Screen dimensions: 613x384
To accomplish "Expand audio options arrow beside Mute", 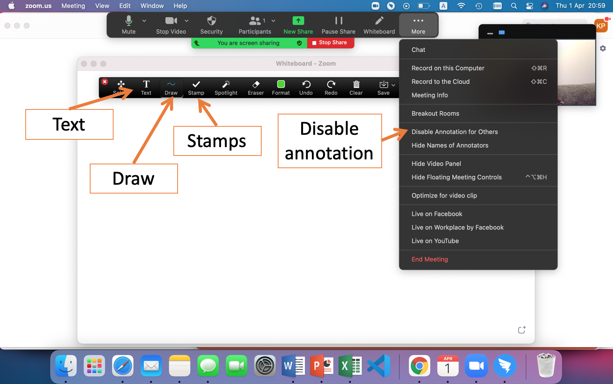I will tap(144, 21).
